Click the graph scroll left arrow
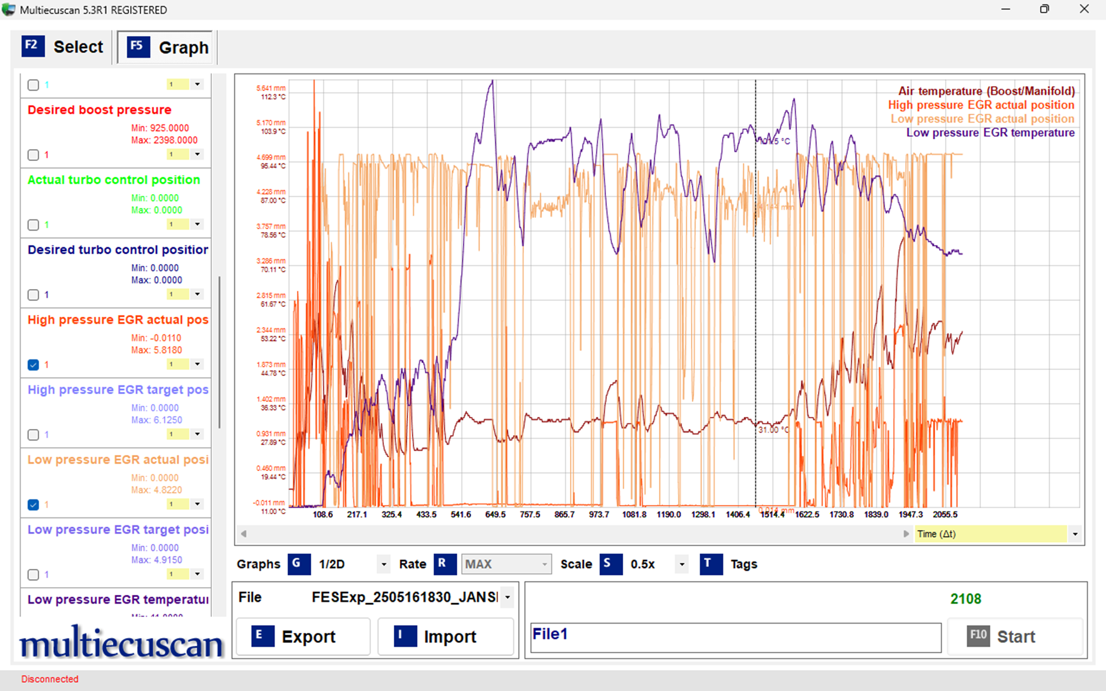Viewport: 1106px width, 691px height. point(243,534)
